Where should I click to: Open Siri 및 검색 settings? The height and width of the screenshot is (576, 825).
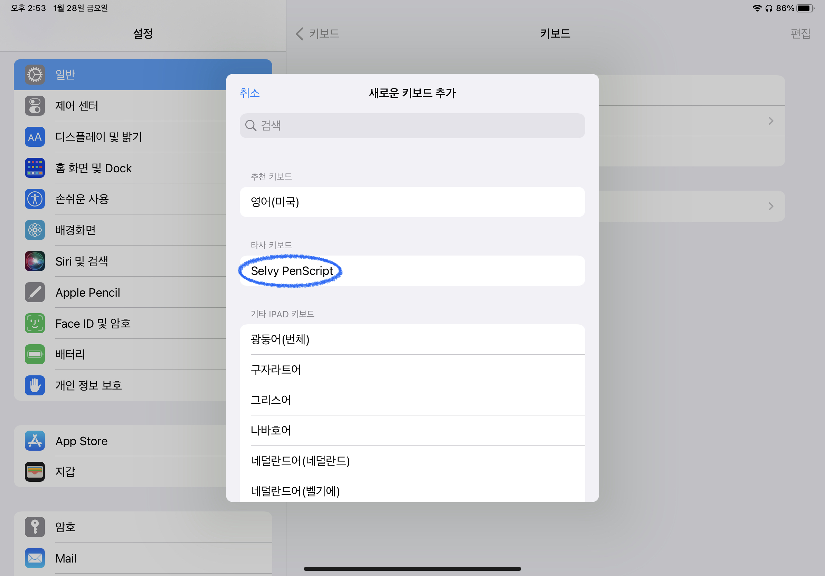click(x=120, y=261)
